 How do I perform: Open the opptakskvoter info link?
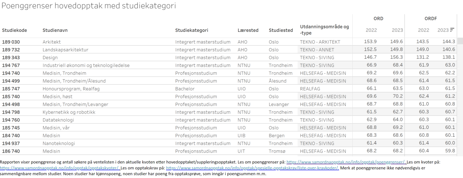pyautogui.click(x=60, y=168)
